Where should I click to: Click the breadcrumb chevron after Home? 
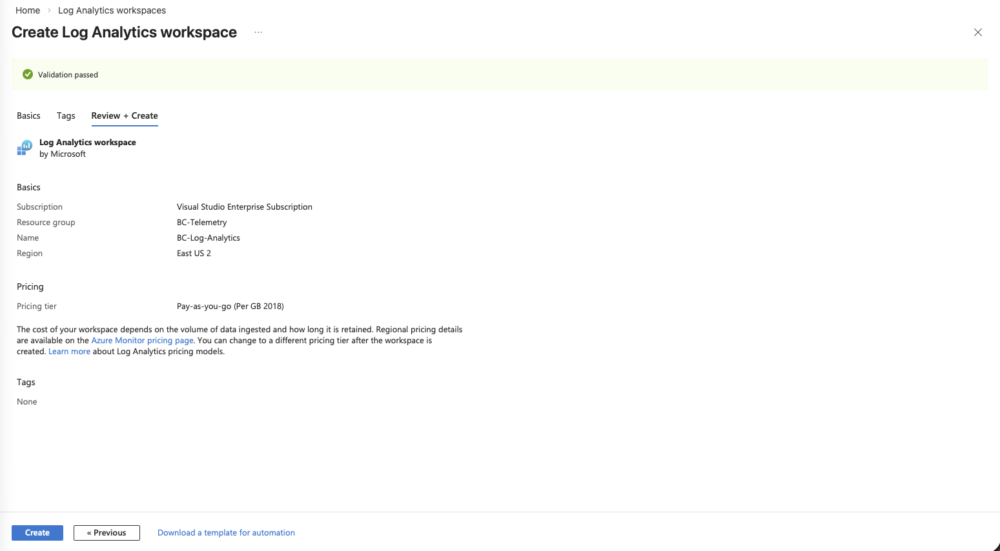tap(49, 10)
